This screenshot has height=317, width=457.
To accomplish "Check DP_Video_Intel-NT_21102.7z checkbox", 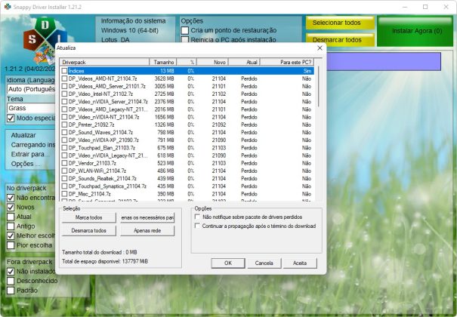I will click(x=64, y=94).
